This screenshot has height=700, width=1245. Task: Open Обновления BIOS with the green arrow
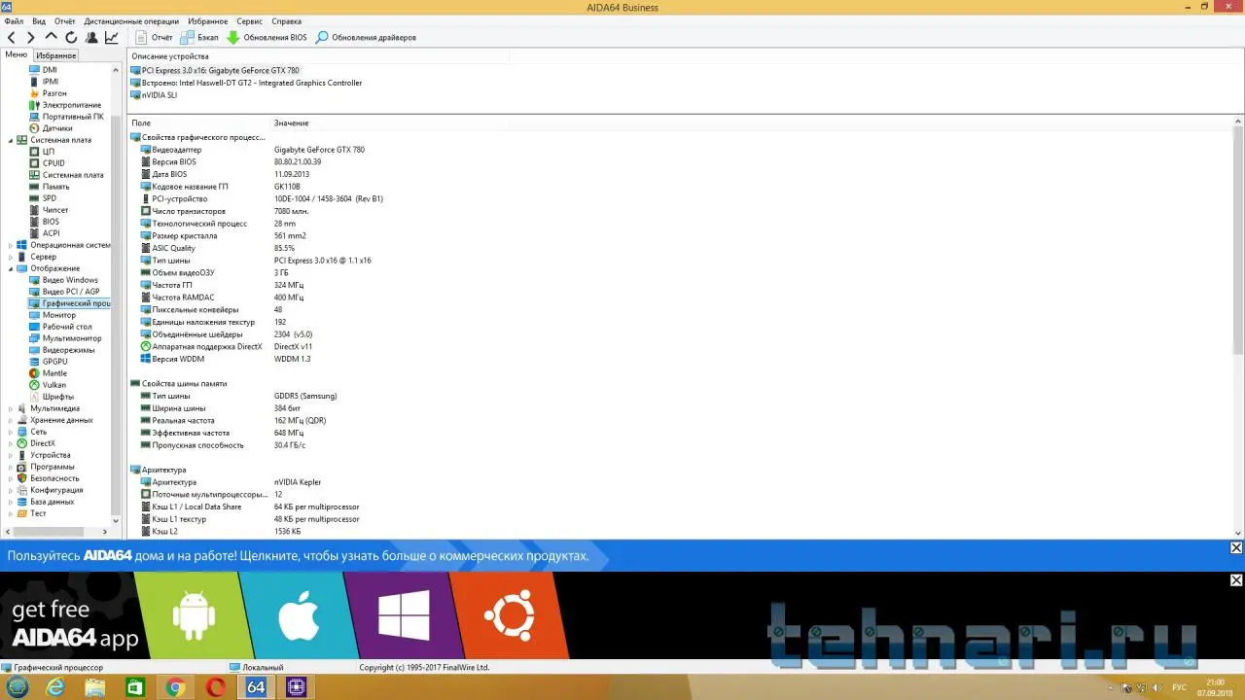coord(267,38)
